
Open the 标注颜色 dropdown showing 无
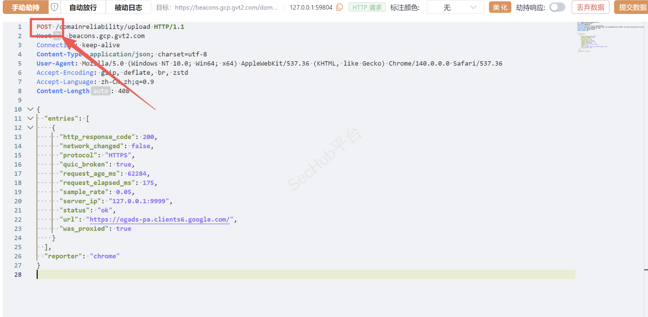[455, 7]
